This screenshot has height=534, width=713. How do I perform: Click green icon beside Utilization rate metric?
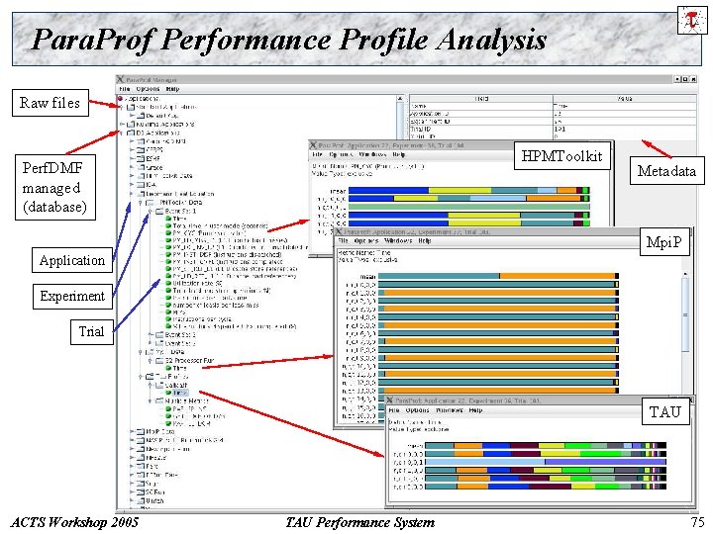click(168, 283)
